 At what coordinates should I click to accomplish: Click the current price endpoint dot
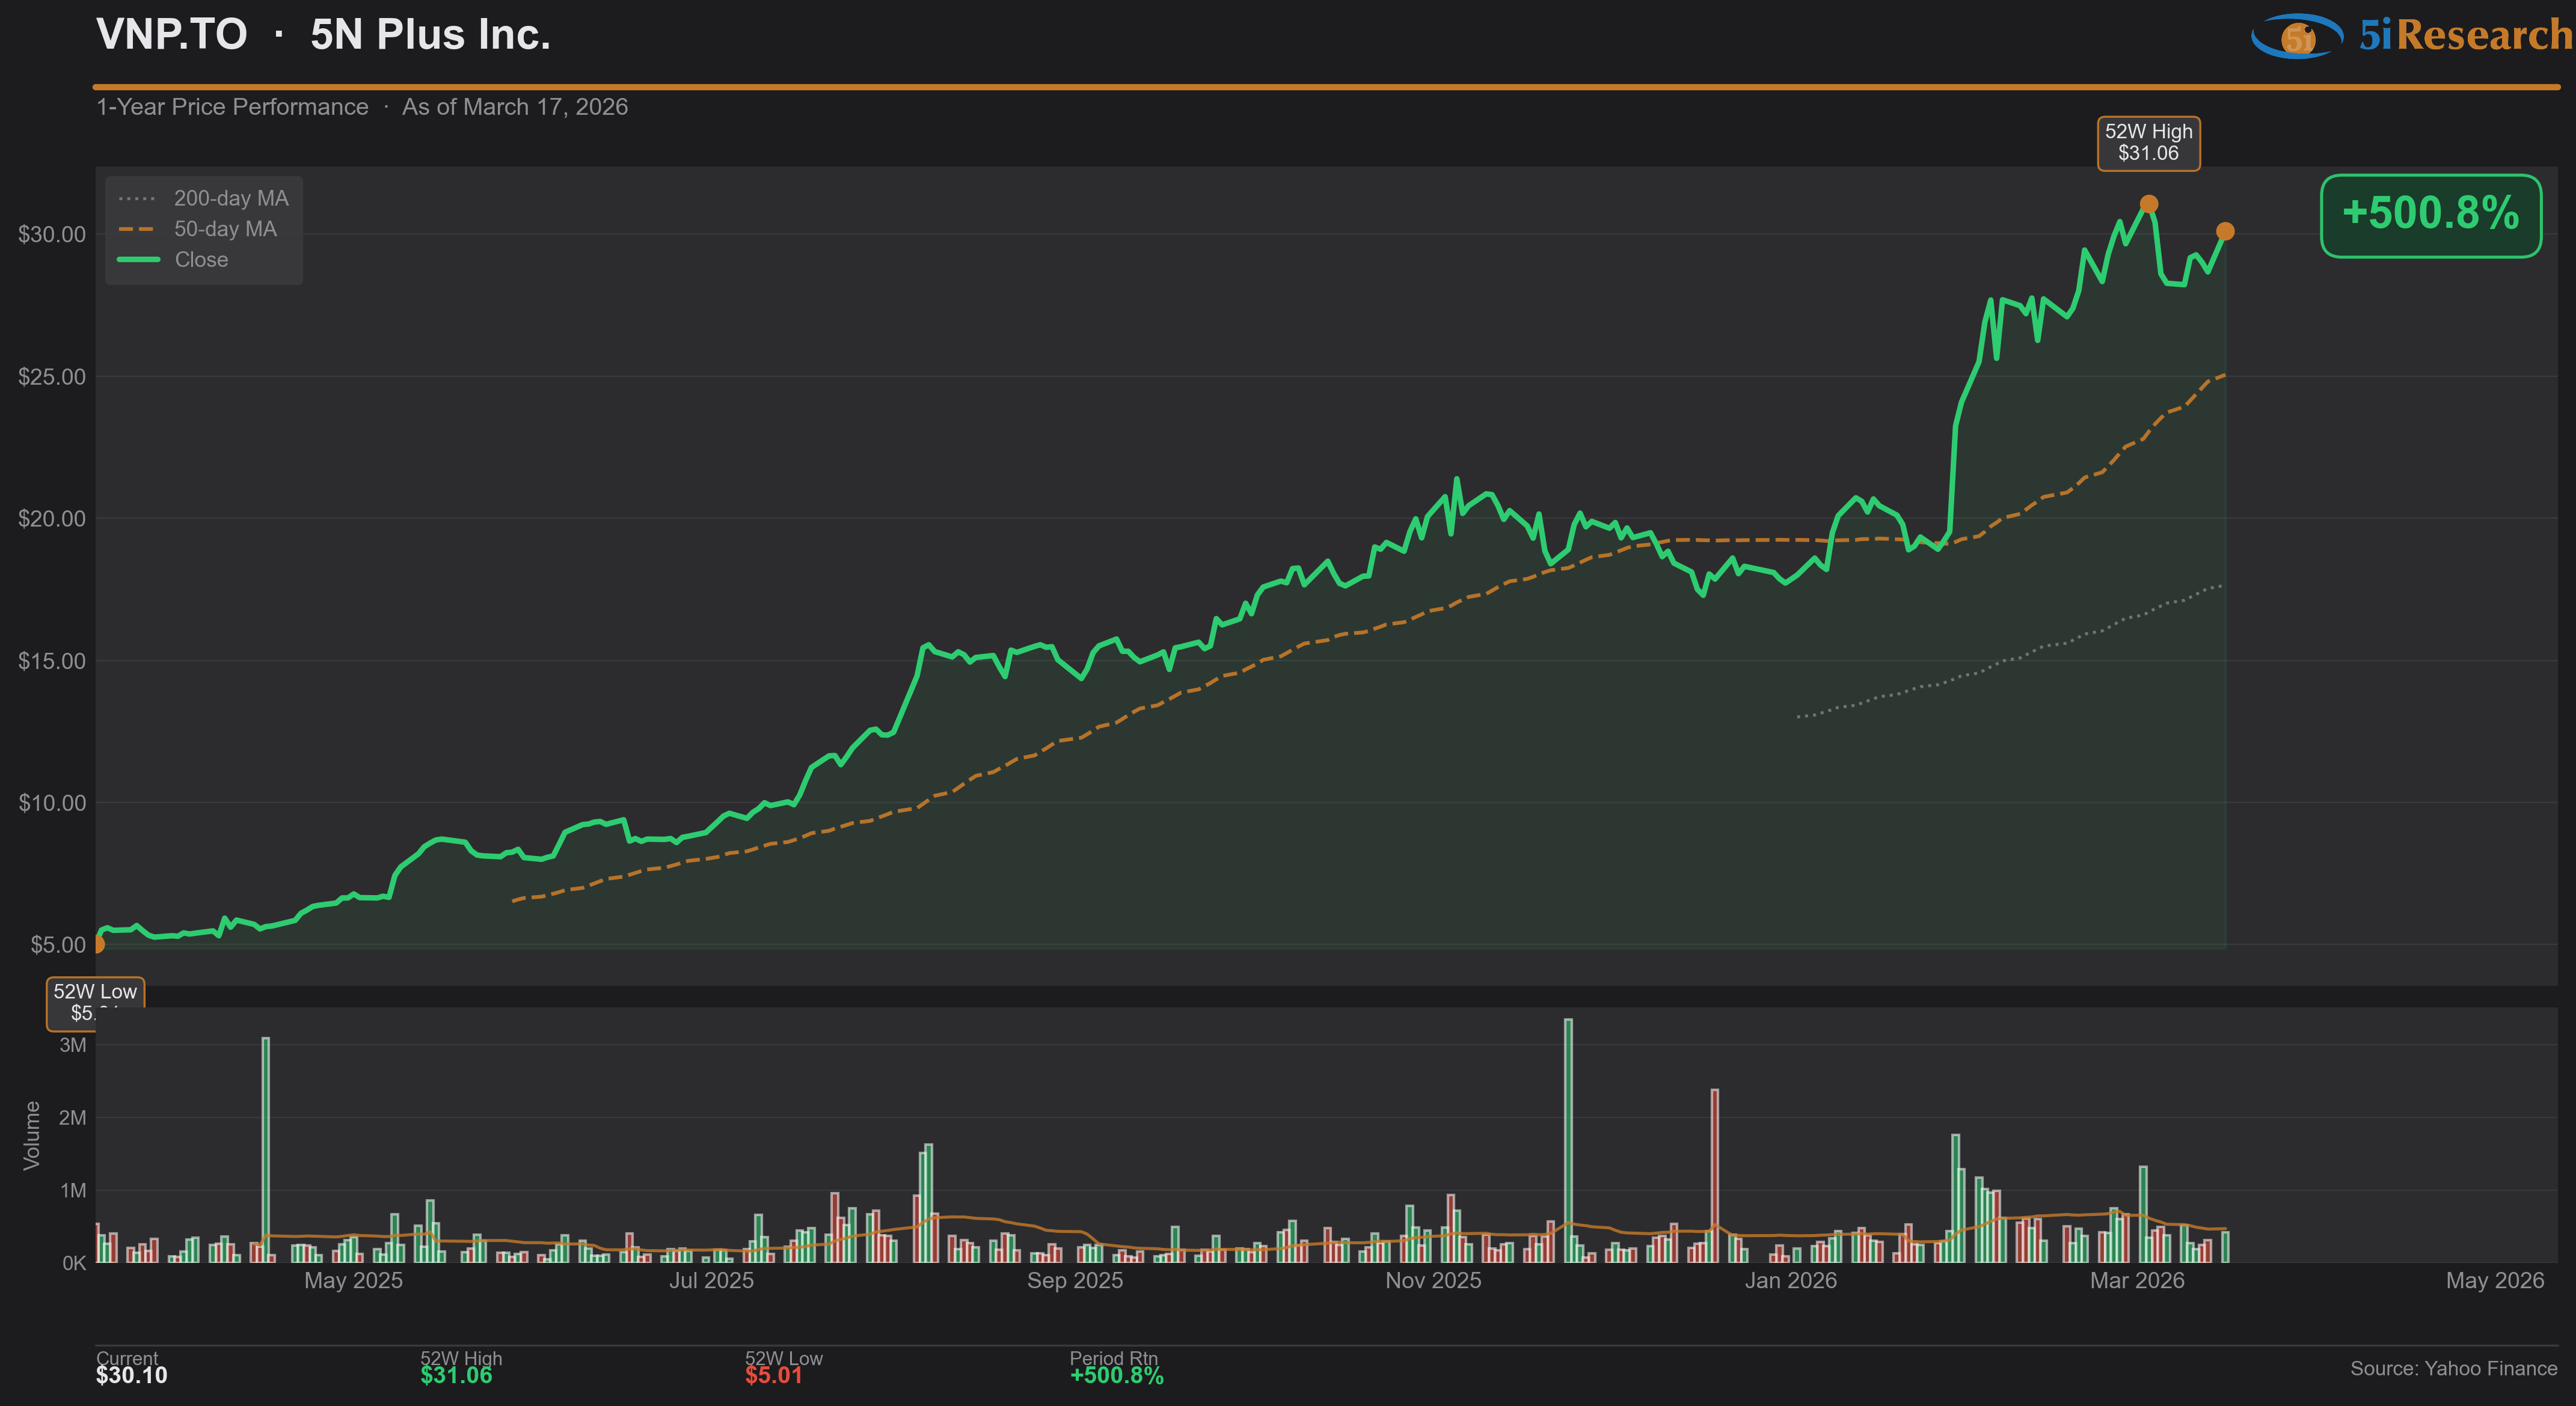point(2225,231)
